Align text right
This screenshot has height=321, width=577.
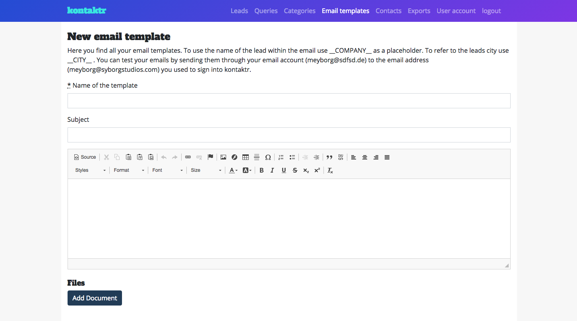[x=376, y=157]
